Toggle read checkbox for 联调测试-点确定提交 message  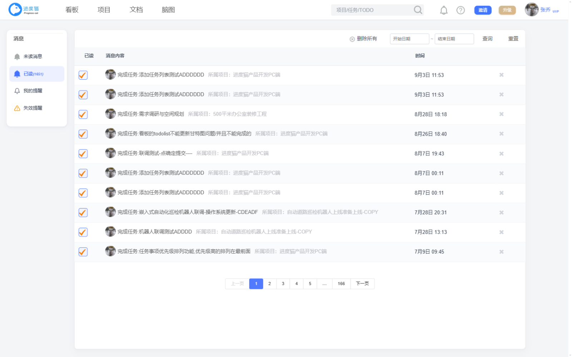(83, 154)
